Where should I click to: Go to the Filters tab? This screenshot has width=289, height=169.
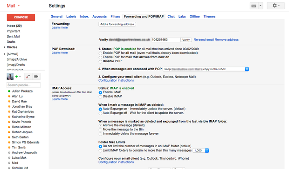pos(115,17)
